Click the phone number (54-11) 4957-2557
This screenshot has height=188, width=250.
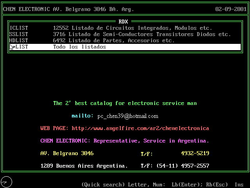(x=183, y=166)
